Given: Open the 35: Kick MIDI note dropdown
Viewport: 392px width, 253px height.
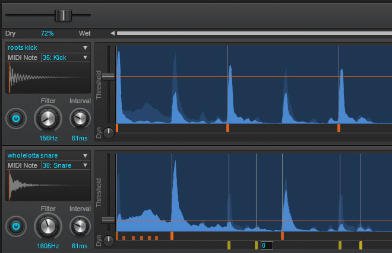Looking at the screenshot, I should [86, 57].
